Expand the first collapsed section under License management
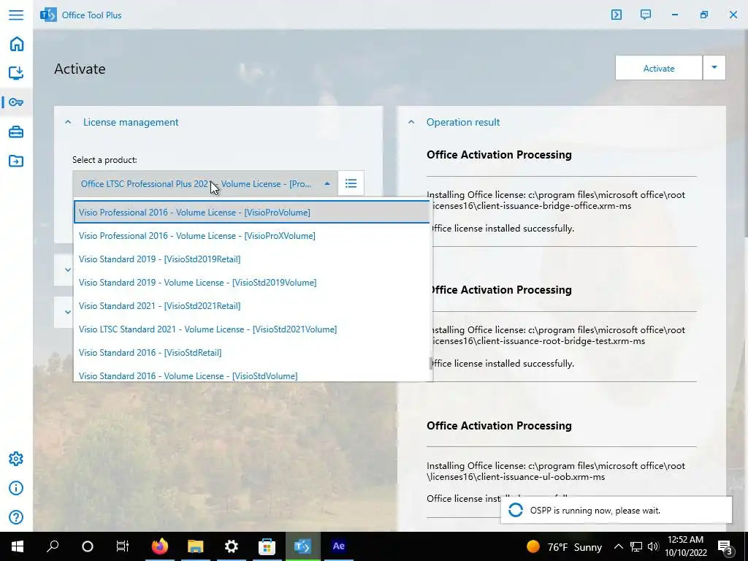The width and height of the screenshot is (748, 561). pos(68,270)
